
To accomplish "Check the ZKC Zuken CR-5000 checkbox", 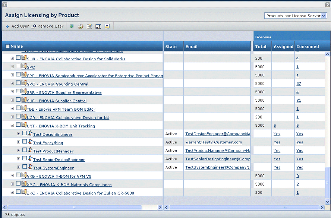I will pyautogui.click(x=18, y=192).
